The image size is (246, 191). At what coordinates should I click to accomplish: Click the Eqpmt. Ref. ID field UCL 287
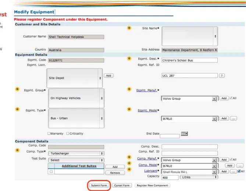click(189, 76)
